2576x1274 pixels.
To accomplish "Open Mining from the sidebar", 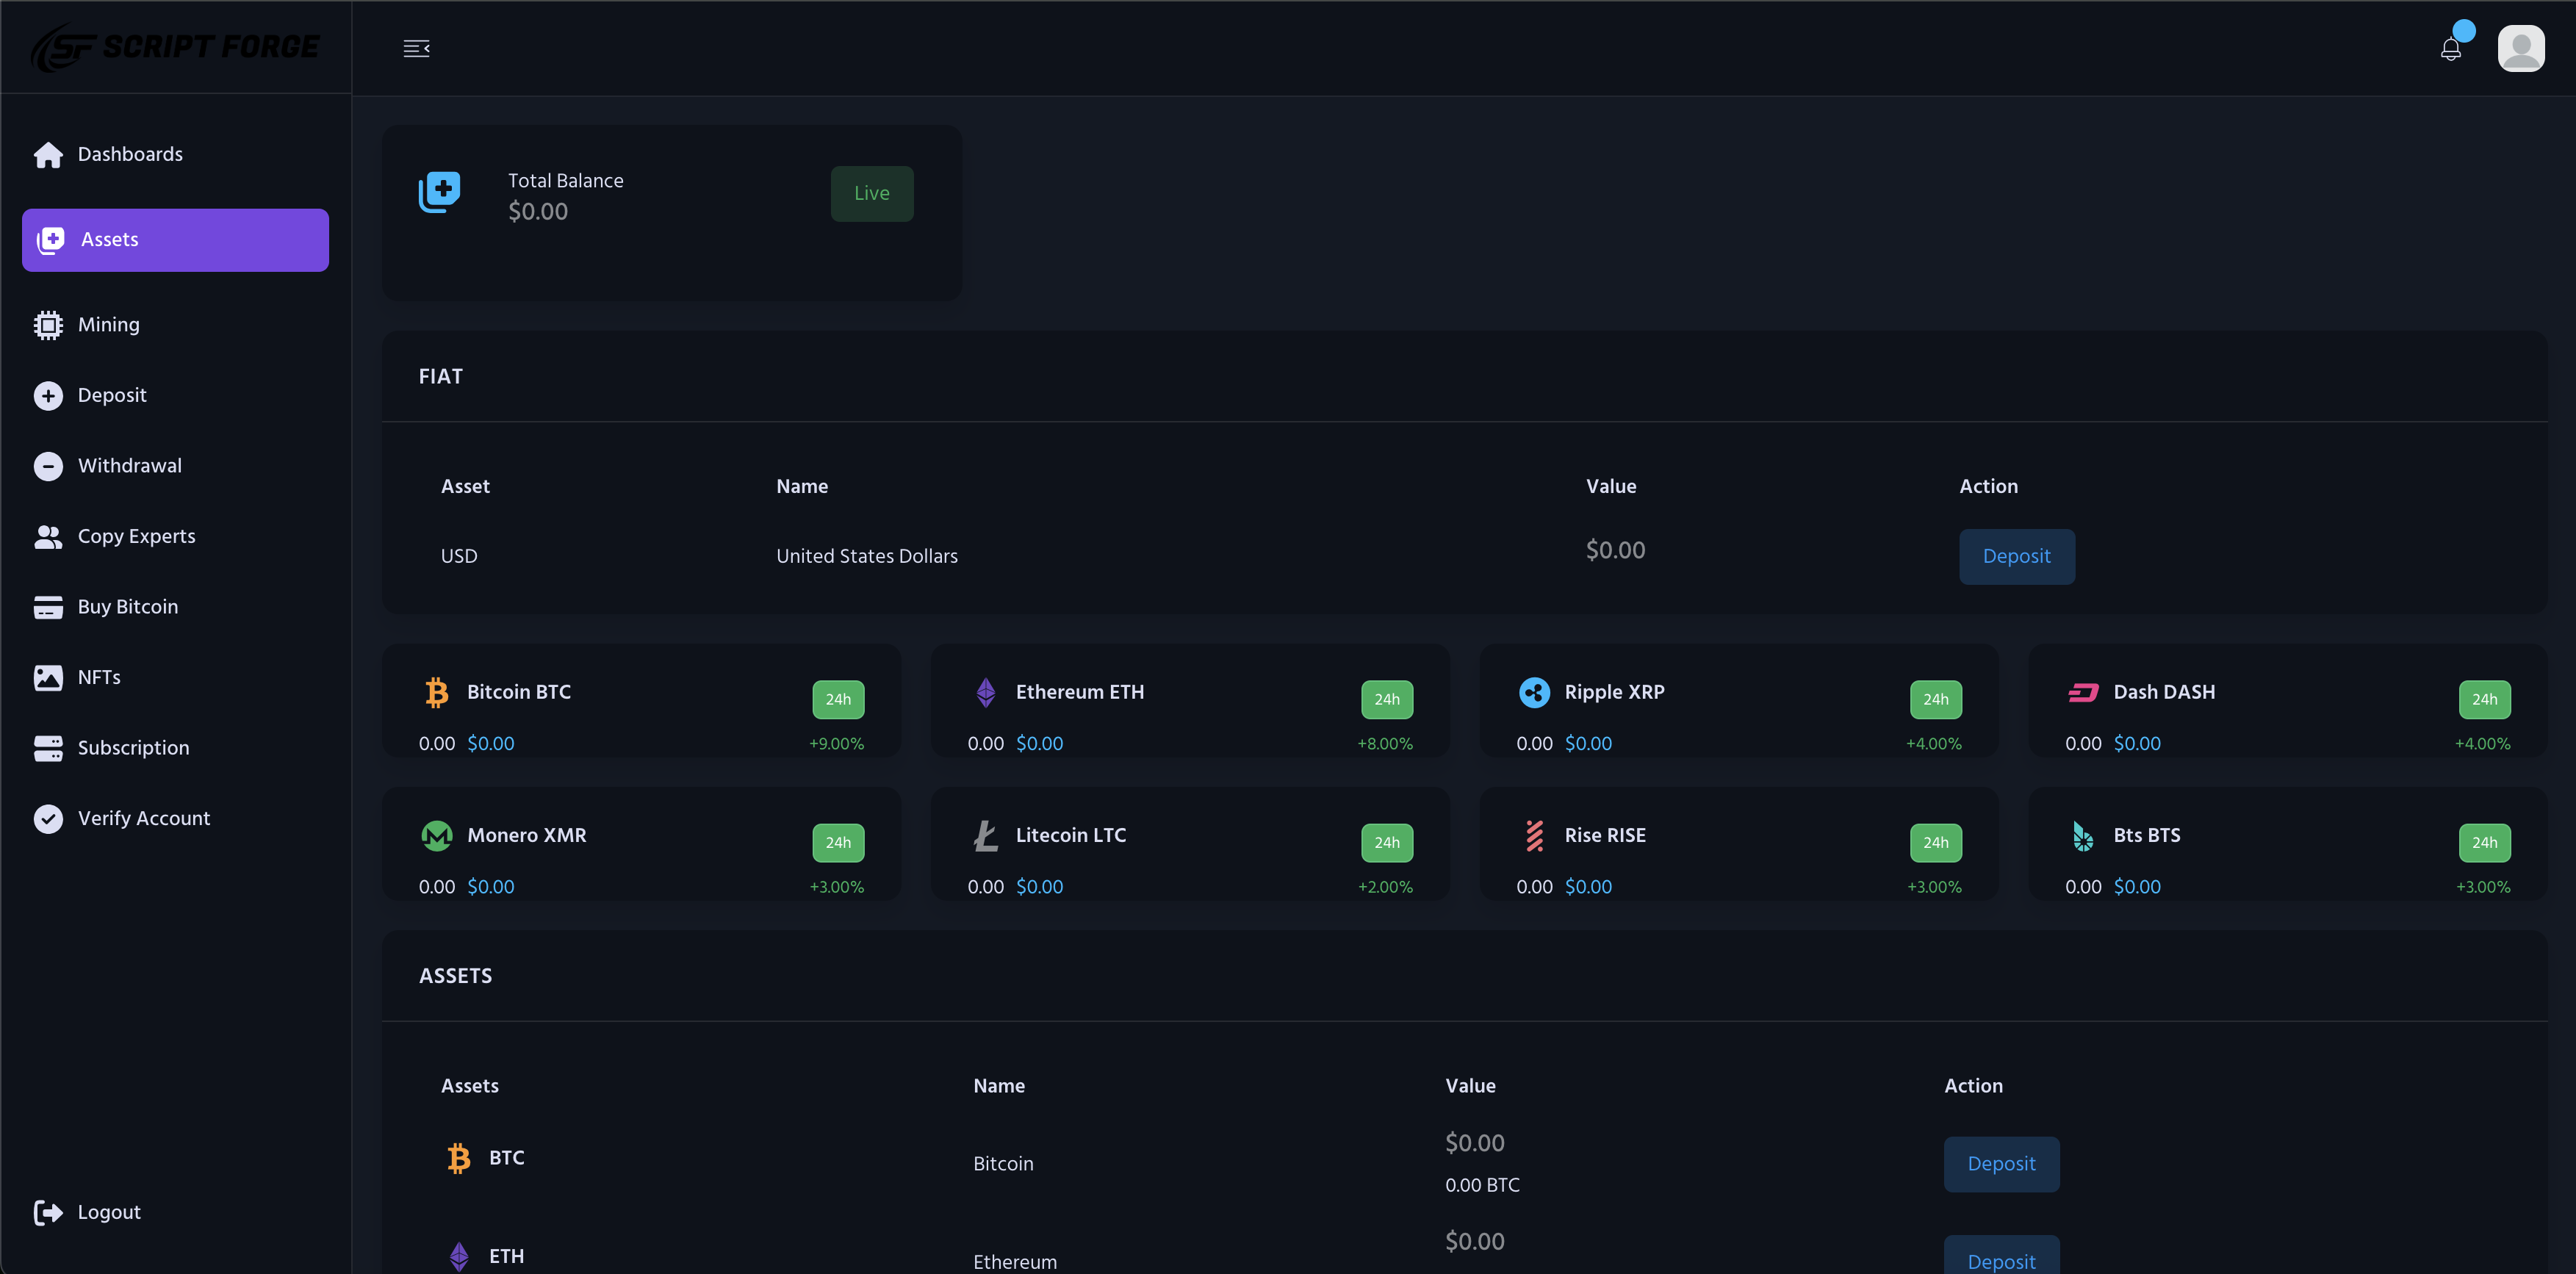I will click(x=108, y=325).
